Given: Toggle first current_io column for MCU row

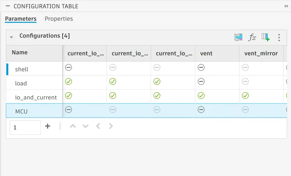Looking at the screenshot, I should (68, 110).
